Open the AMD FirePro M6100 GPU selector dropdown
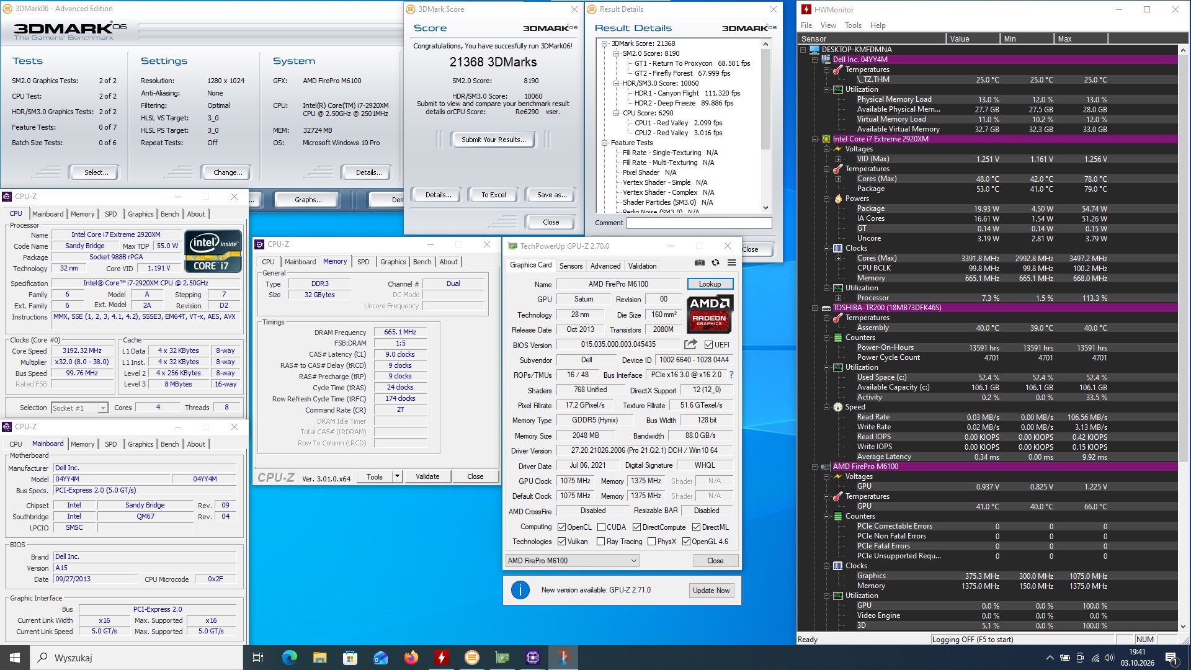1191x670 pixels. [x=572, y=560]
